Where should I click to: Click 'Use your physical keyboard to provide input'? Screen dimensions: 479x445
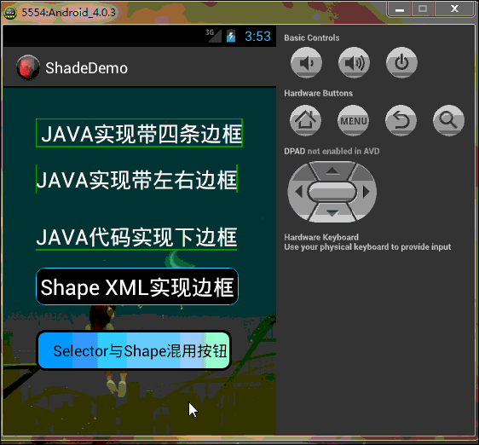(x=367, y=247)
